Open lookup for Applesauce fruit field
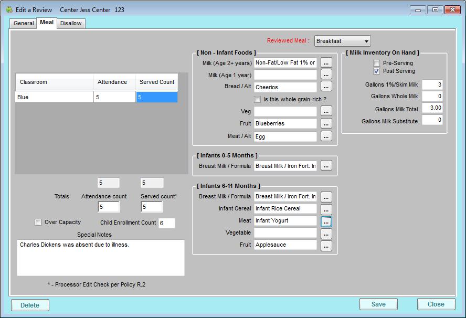The height and width of the screenshot is (318, 466). coord(326,246)
